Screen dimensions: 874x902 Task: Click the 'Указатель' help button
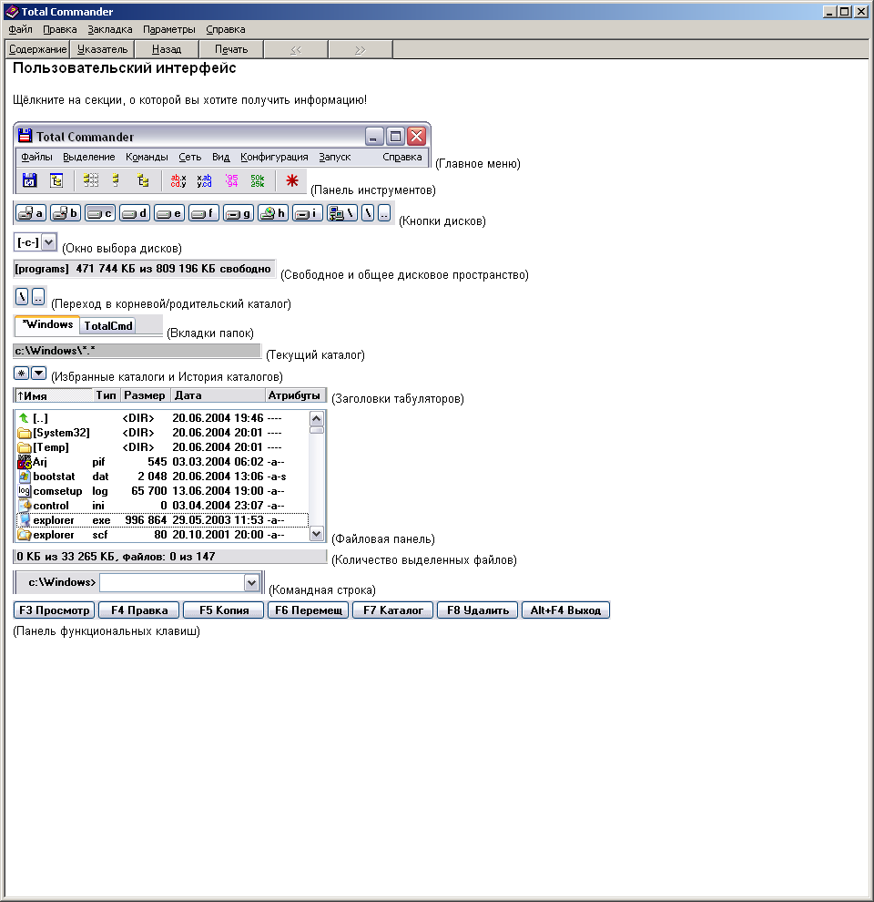[102, 49]
